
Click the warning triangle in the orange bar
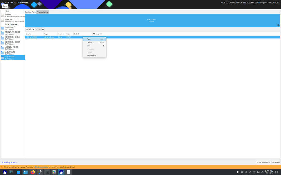(2, 167)
